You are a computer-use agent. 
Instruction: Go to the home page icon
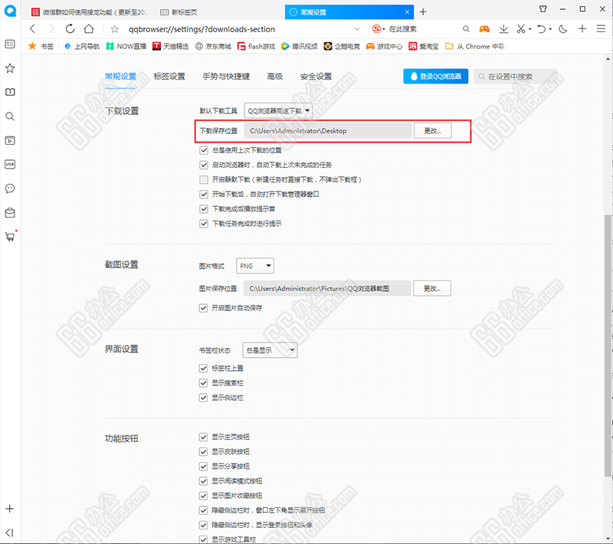point(90,29)
